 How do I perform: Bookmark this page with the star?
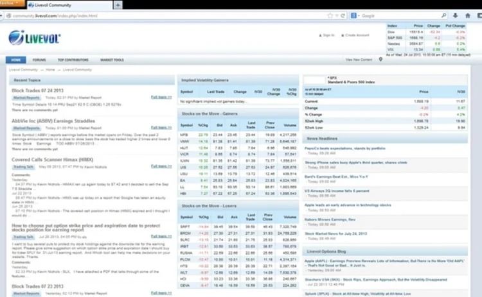[330, 15]
